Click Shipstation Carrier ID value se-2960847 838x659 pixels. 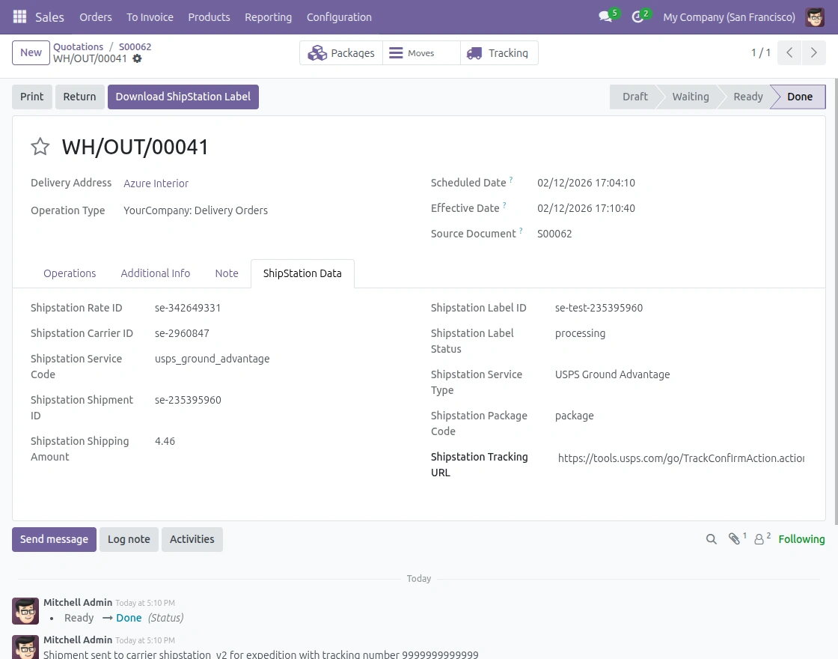182,333
